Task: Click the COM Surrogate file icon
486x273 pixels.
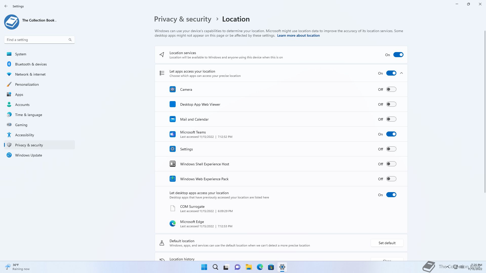Action: 173,208
